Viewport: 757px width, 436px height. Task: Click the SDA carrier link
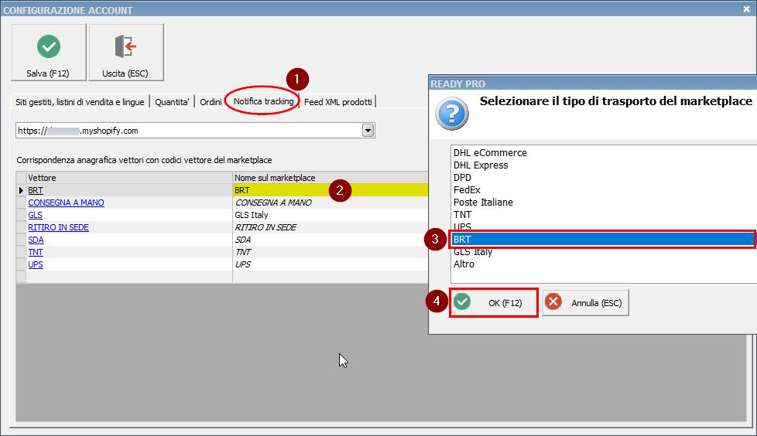(36, 240)
